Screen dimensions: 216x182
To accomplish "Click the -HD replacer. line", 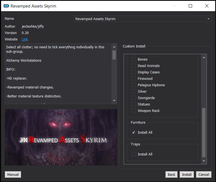I will pyautogui.click(x=17, y=78).
